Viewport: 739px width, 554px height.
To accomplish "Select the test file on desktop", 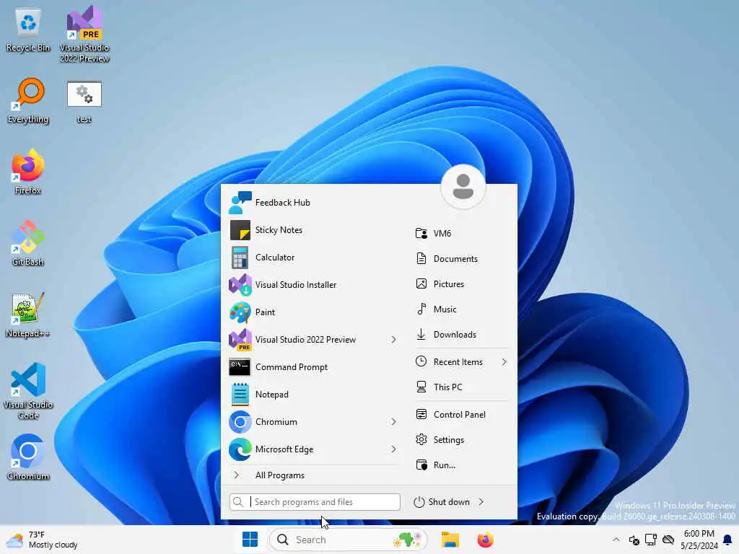I will click(x=84, y=102).
